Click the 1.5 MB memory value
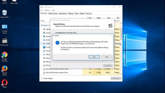 pos(98,73)
